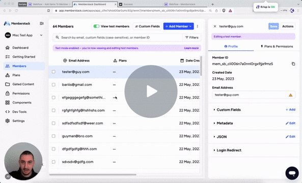302x183 pixels.
Task: Check the box for efgegggegefg@somethi...
Action: (x=53, y=98)
